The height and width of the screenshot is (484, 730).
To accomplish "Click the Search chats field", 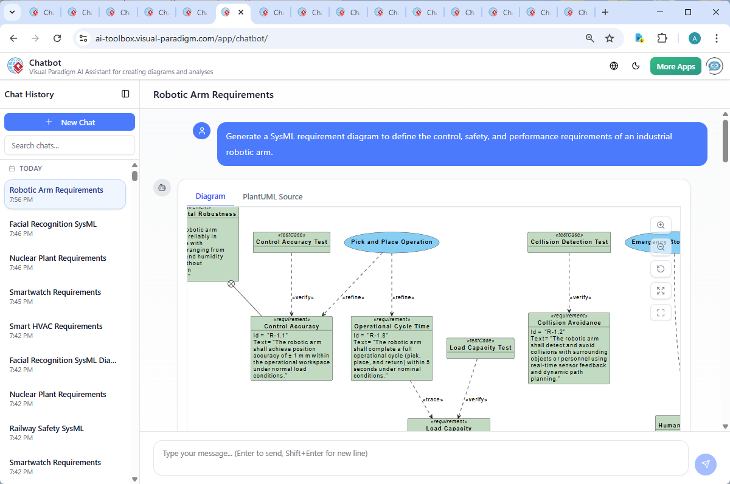I will 69,145.
